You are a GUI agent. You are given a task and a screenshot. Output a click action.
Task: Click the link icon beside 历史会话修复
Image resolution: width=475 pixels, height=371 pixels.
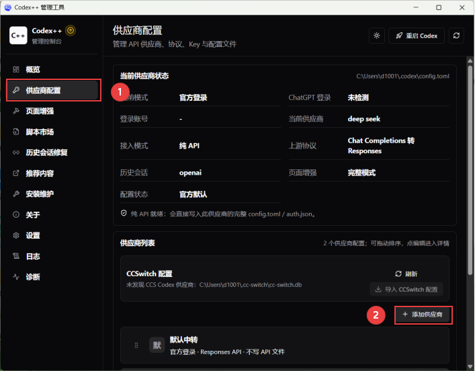pos(16,153)
